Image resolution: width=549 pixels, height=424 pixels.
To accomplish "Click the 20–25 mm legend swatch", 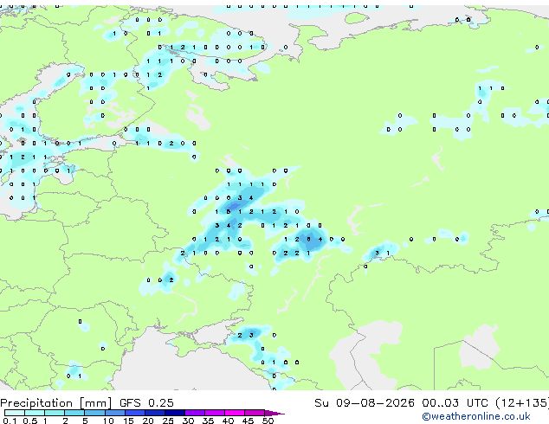I will point(155,413).
